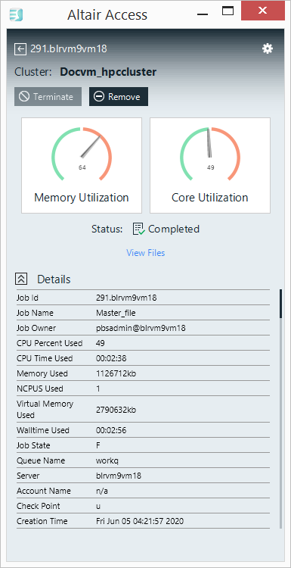Open the View Files link
Viewport: 291px width, 568px height.
click(146, 252)
